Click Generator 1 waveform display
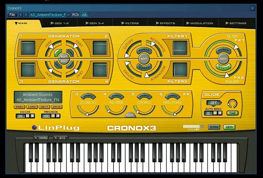The height and width of the screenshot is (178, 263). point(28,48)
